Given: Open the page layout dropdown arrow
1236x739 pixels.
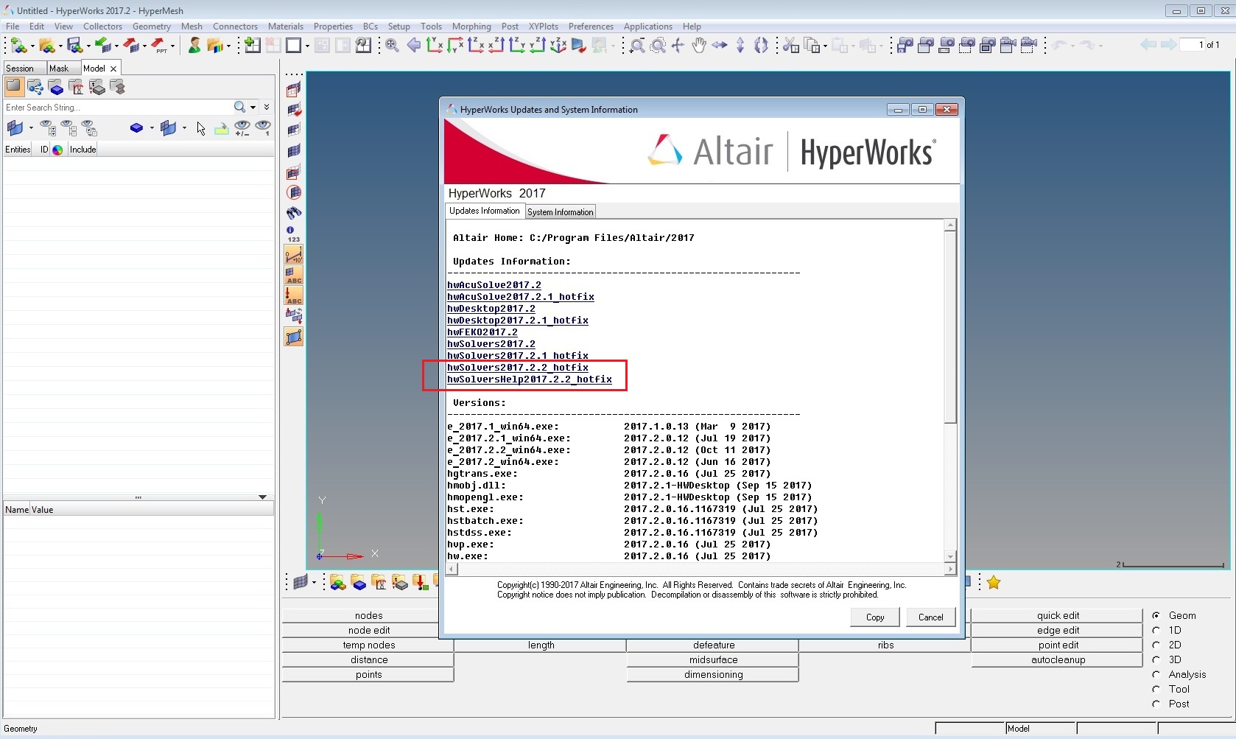Looking at the screenshot, I should (307, 46).
